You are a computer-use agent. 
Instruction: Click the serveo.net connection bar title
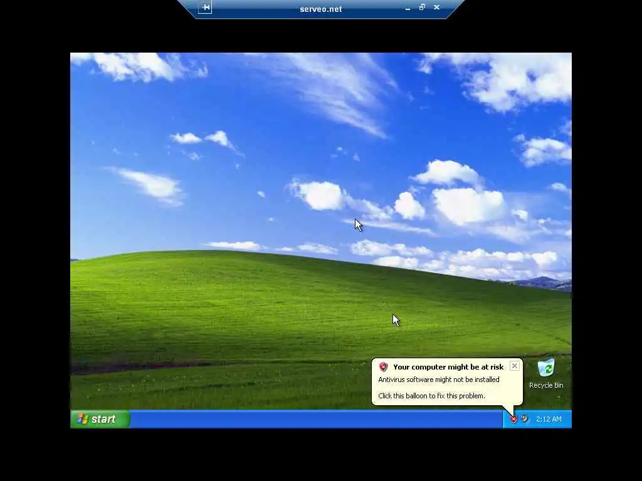tap(320, 9)
